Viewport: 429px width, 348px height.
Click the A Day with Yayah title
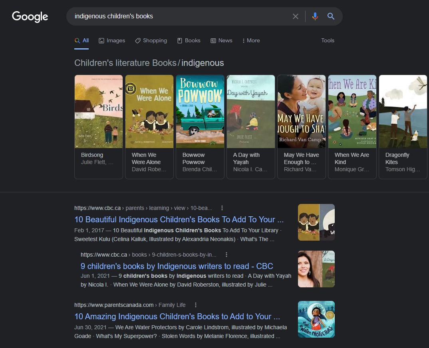(x=246, y=158)
